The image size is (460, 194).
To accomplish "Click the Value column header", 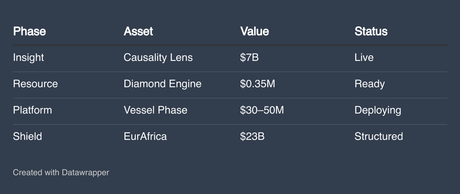I will point(255,31).
